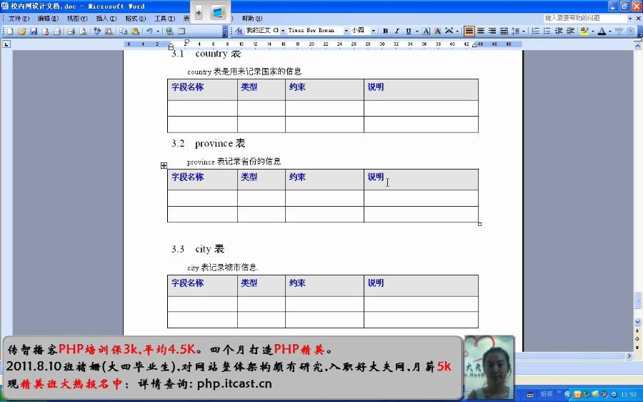Click the Open folder icon
643x402 pixels.
tap(21, 31)
